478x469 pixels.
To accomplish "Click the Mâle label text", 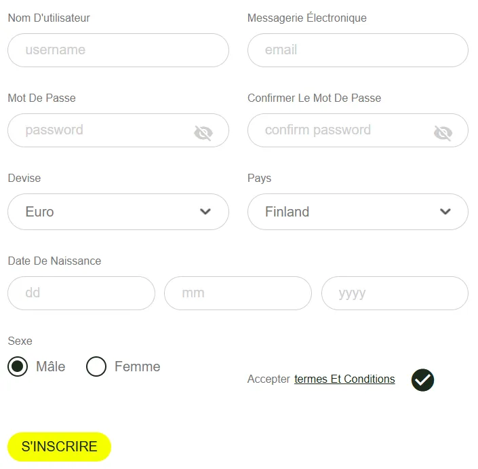I will coord(51,367).
